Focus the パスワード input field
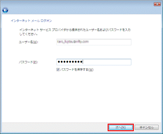Image resolution: width=163 pixels, height=134 pixels. pyautogui.click(x=94, y=62)
